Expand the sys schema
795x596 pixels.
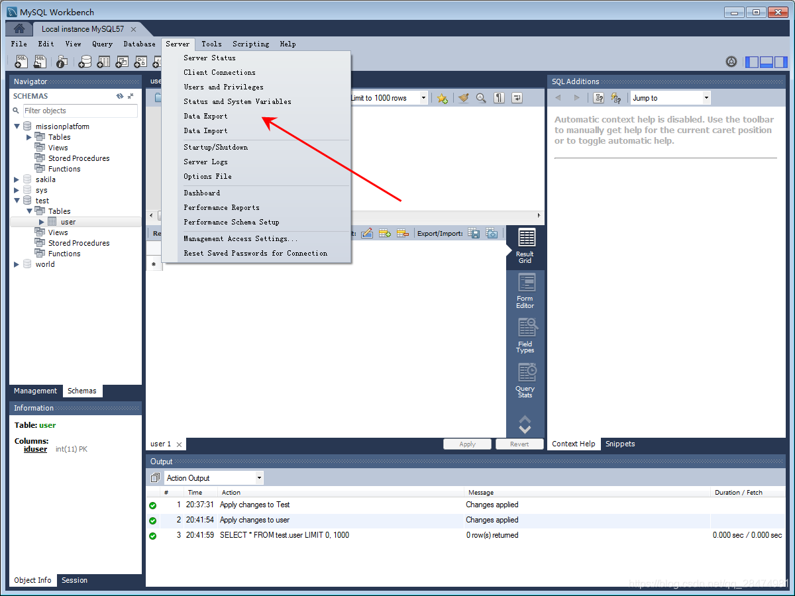point(17,190)
